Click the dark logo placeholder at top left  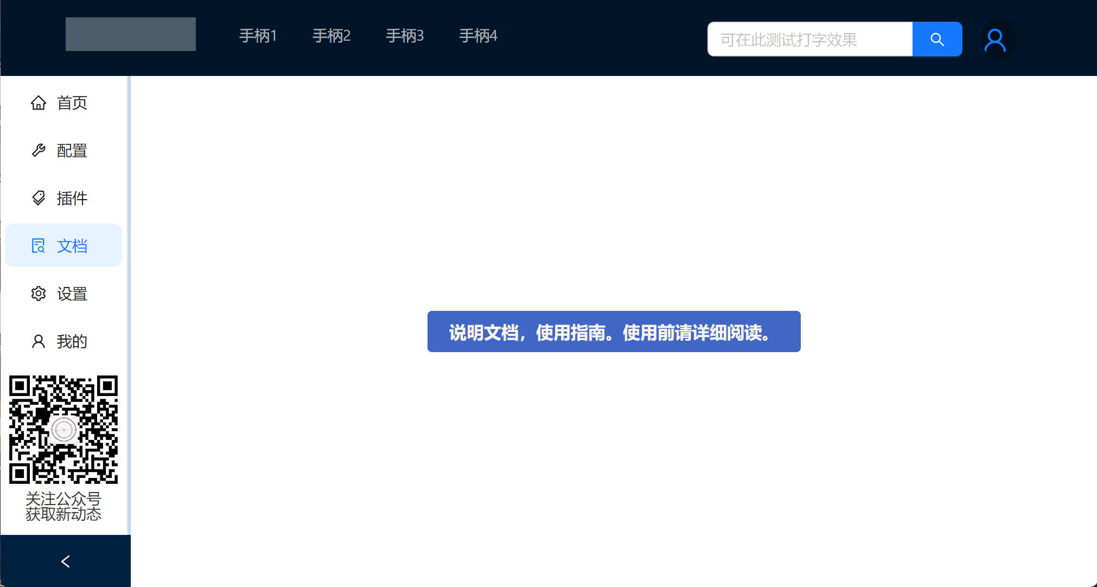click(130, 34)
